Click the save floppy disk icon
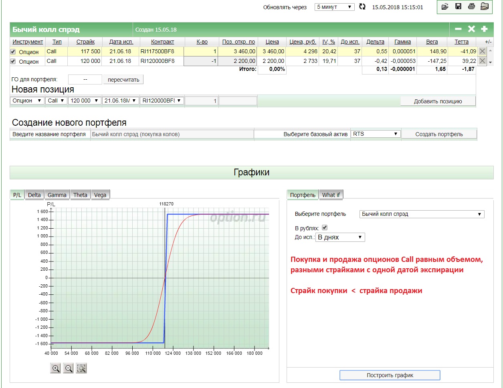The image size is (503, 388). click(459, 6)
